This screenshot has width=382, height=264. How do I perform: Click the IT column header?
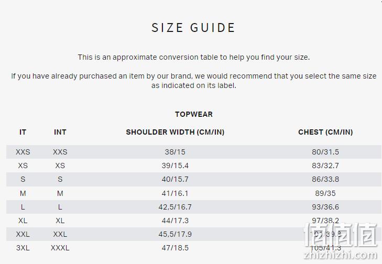click(x=23, y=132)
